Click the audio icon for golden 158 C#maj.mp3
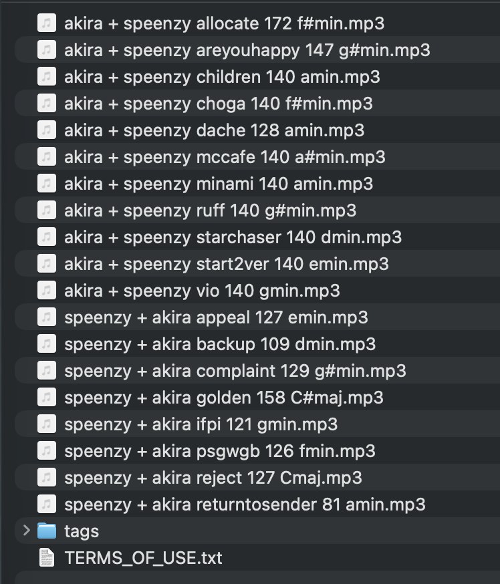 pos(47,398)
